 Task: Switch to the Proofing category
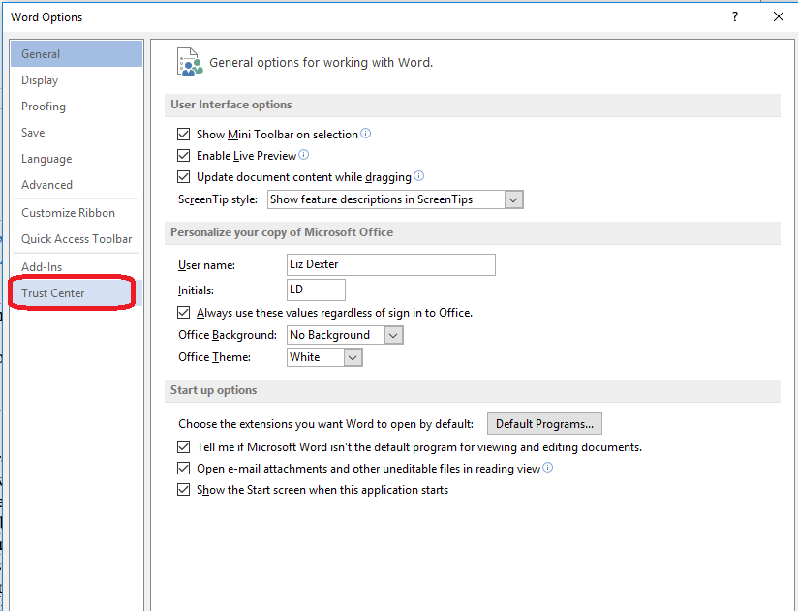[44, 107]
